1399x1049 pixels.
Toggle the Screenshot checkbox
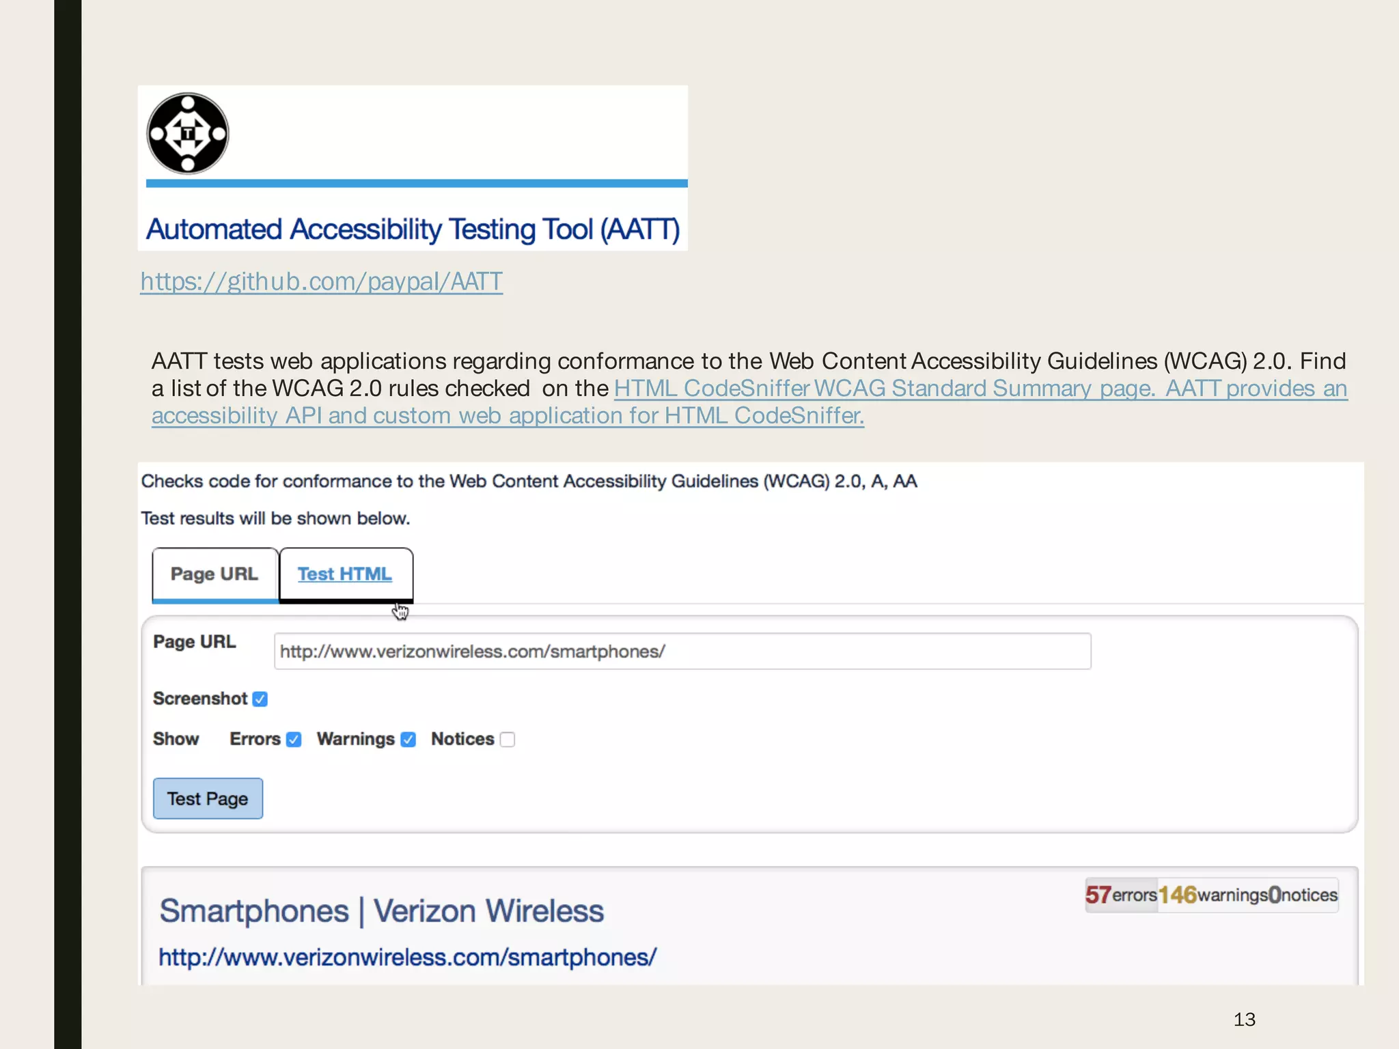[x=260, y=699]
